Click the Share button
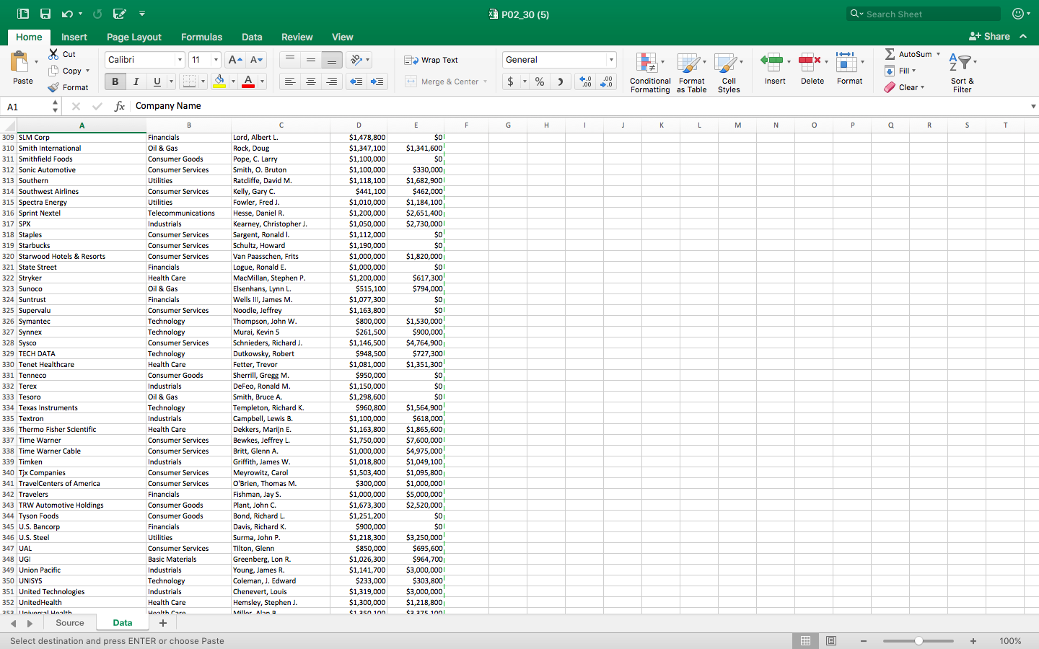 989,36
